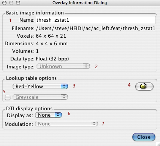Screen dimensions: 160x146
Task: Click the DTI display options group label
Action: tap(29, 109)
